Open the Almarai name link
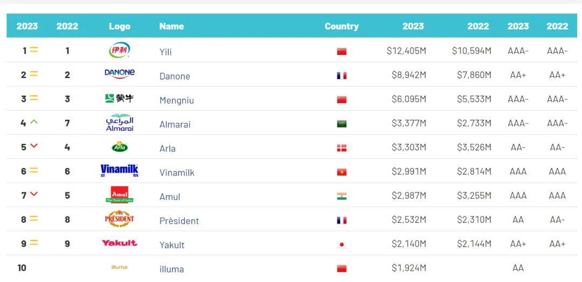The image size is (582, 282). (x=175, y=125)
